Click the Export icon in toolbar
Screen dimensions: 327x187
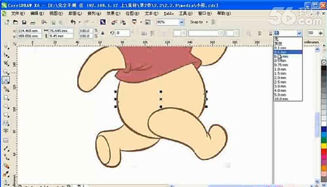click(123, 22)
